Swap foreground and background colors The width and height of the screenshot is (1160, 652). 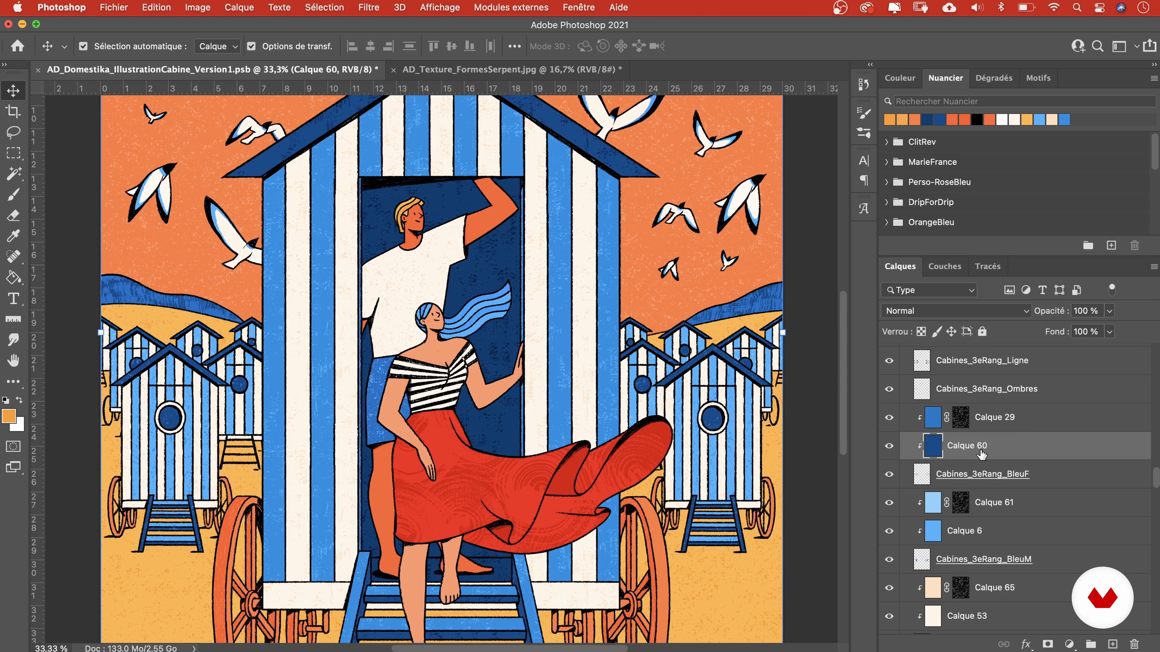[19, 400]
